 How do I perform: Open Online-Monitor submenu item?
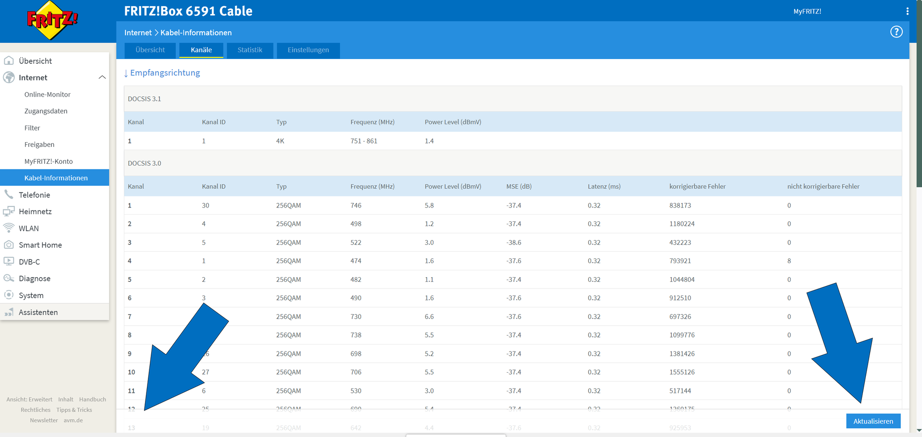coord(47,95)
